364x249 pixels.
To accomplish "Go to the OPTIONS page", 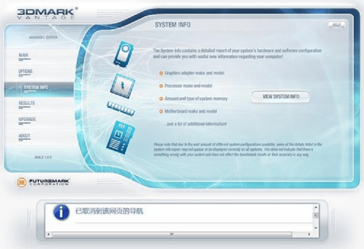I will pyautogui.click(x=26, y=71).
